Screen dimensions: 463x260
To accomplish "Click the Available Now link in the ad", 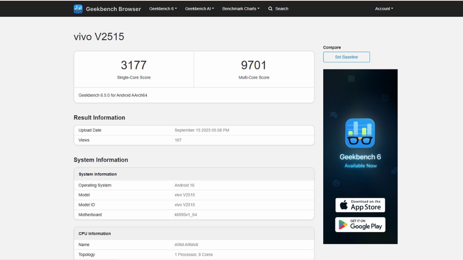I will [x=360, y=165].
